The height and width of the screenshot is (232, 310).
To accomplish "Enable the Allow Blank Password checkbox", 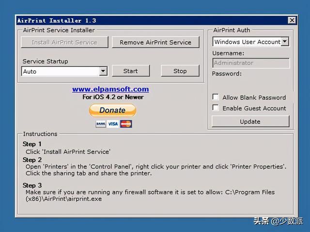I will tap(216, 97).
